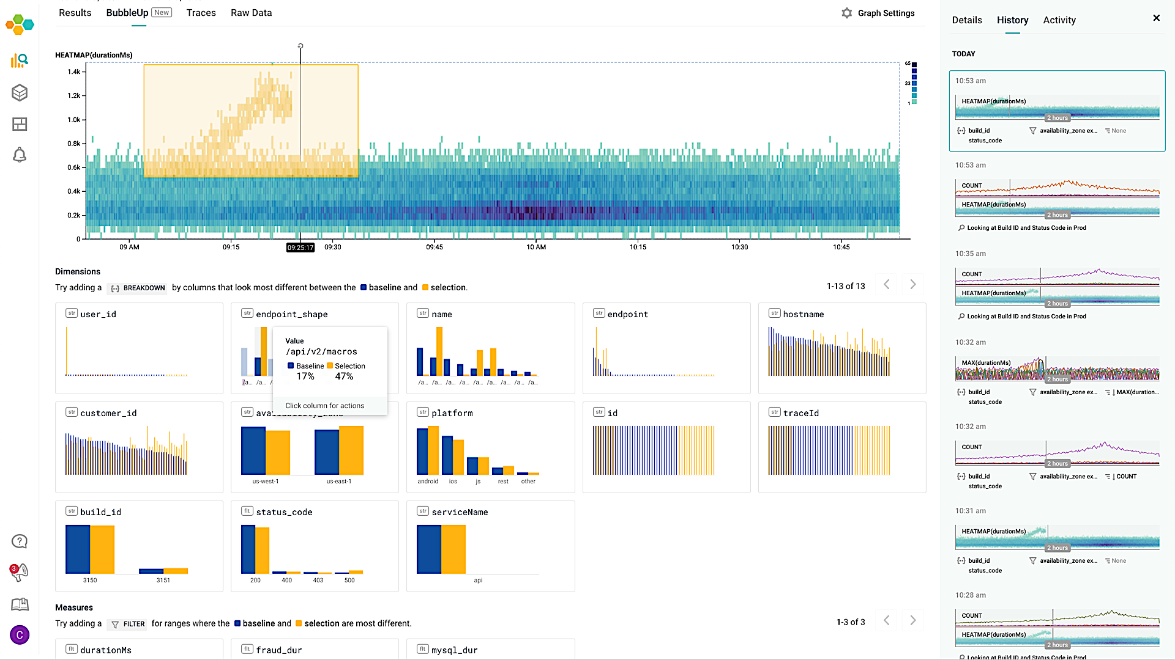Open the documentation book icon
The width and height of the screenshot is (1175, 660).
tap(20, 604)
